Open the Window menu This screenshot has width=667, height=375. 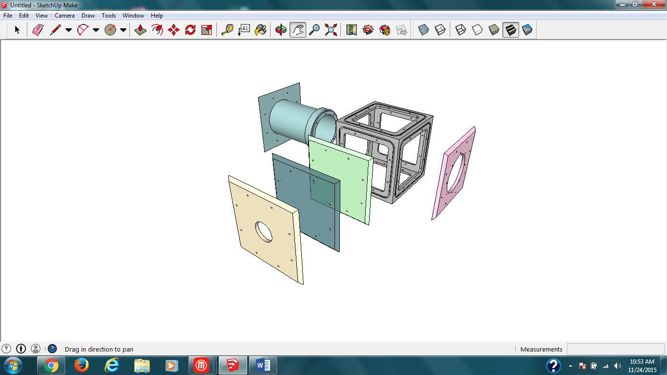(133, 16)
